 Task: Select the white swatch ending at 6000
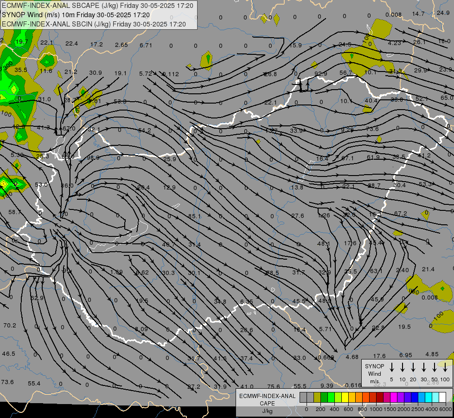442,398
